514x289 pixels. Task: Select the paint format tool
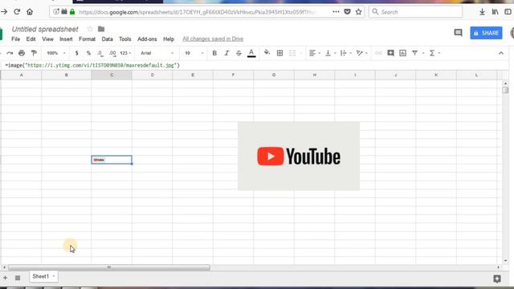tap(34, 53)
